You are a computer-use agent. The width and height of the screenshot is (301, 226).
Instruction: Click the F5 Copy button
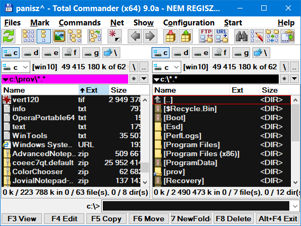pos(107,219)
